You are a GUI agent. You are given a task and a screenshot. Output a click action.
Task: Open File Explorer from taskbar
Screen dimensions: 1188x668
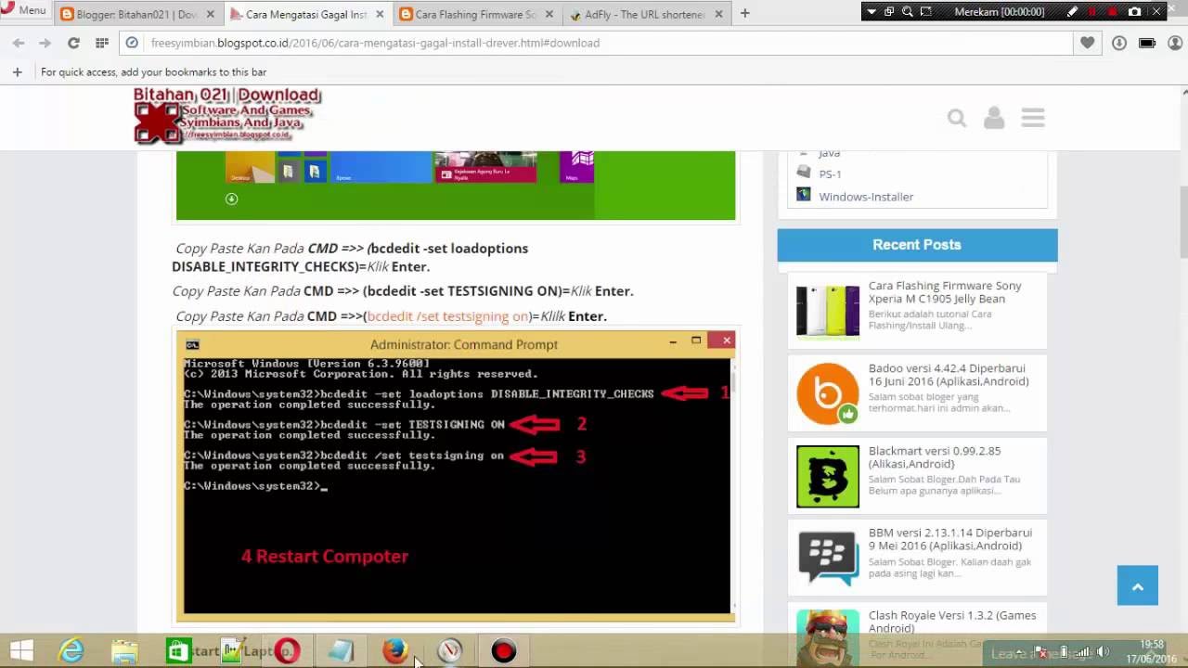pos(124,651)
